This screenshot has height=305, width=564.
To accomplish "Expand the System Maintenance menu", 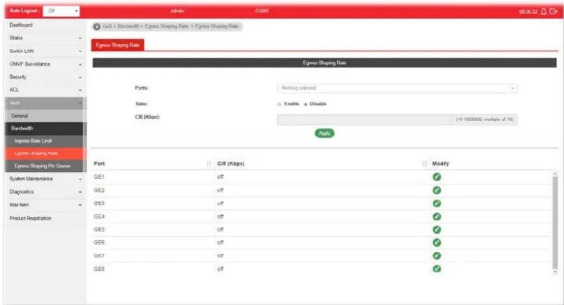I will point(45,179).
